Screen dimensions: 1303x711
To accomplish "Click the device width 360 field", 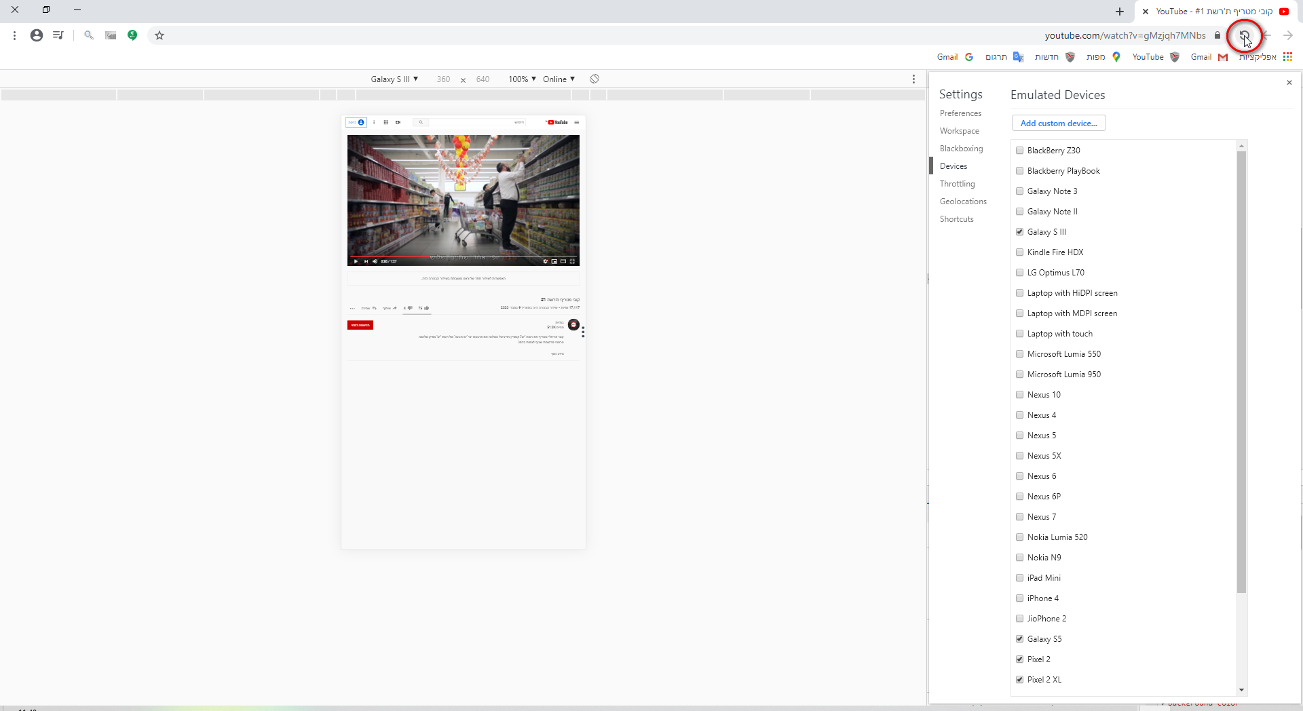I will click(x=443, y=79).
